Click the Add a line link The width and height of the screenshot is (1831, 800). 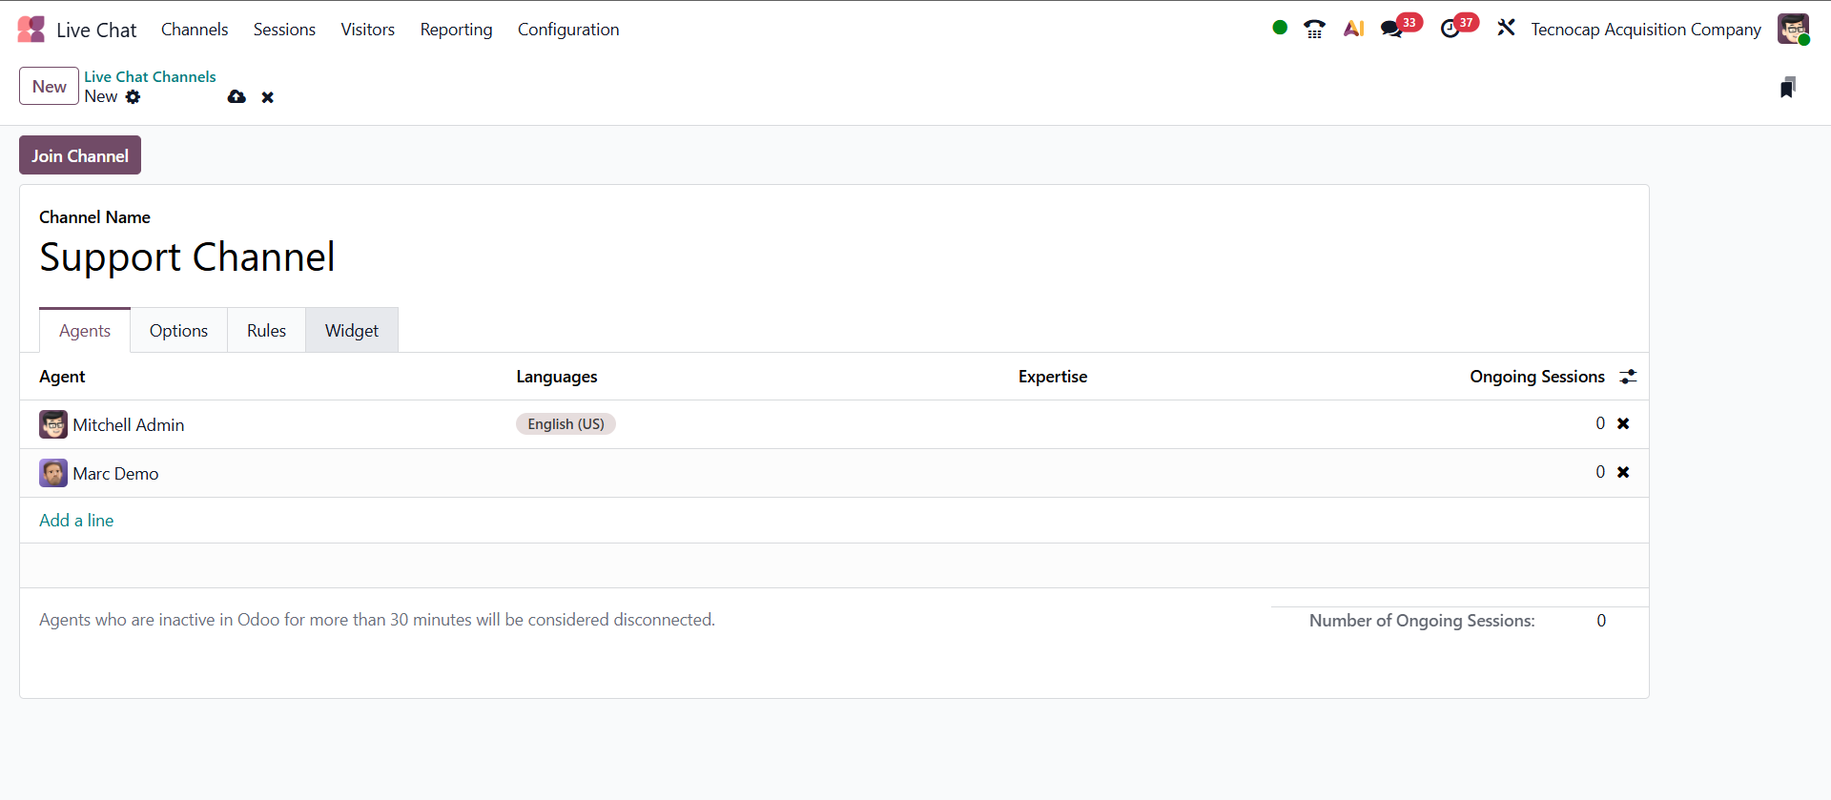click(76, 521)
